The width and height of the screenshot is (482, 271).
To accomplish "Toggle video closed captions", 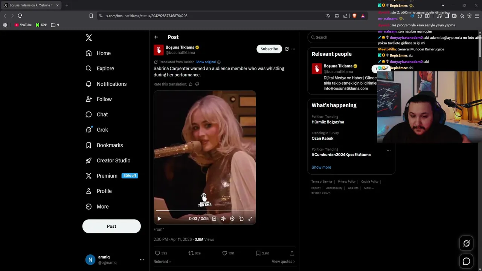I will pyautogui.click(x=214, y=219).
